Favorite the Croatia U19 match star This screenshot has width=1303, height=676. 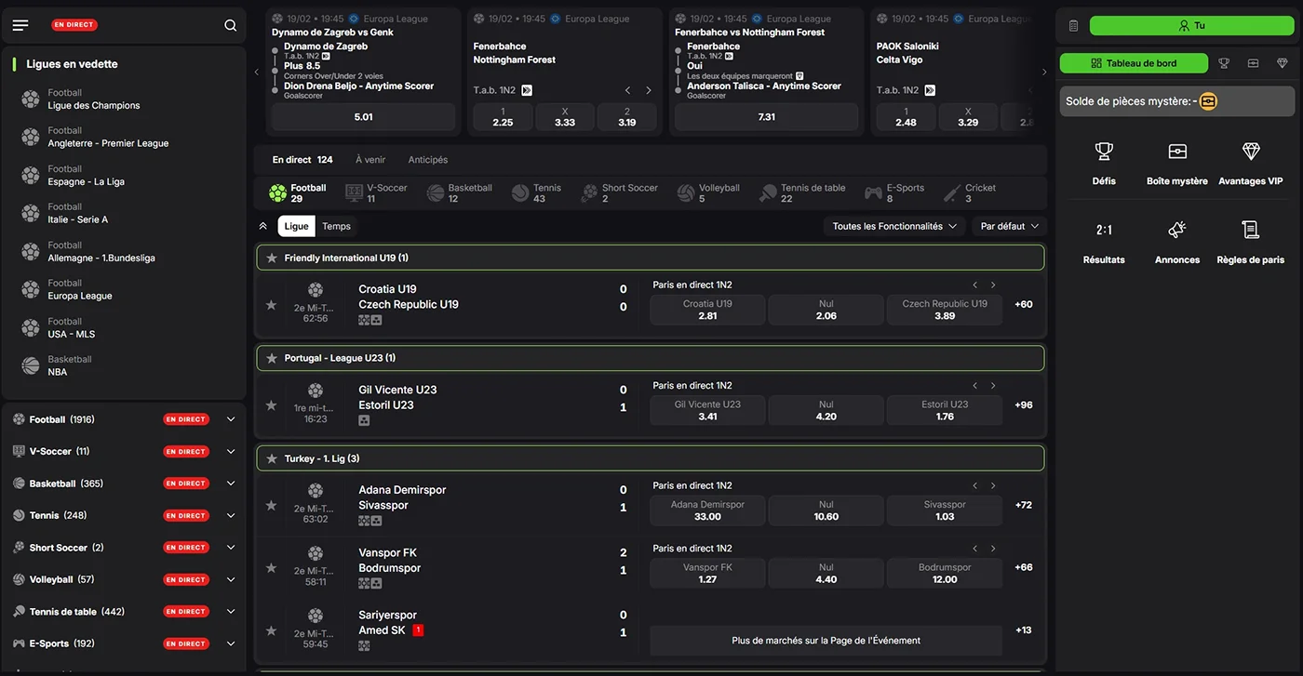pyautogui.click(x=271, y=305)
